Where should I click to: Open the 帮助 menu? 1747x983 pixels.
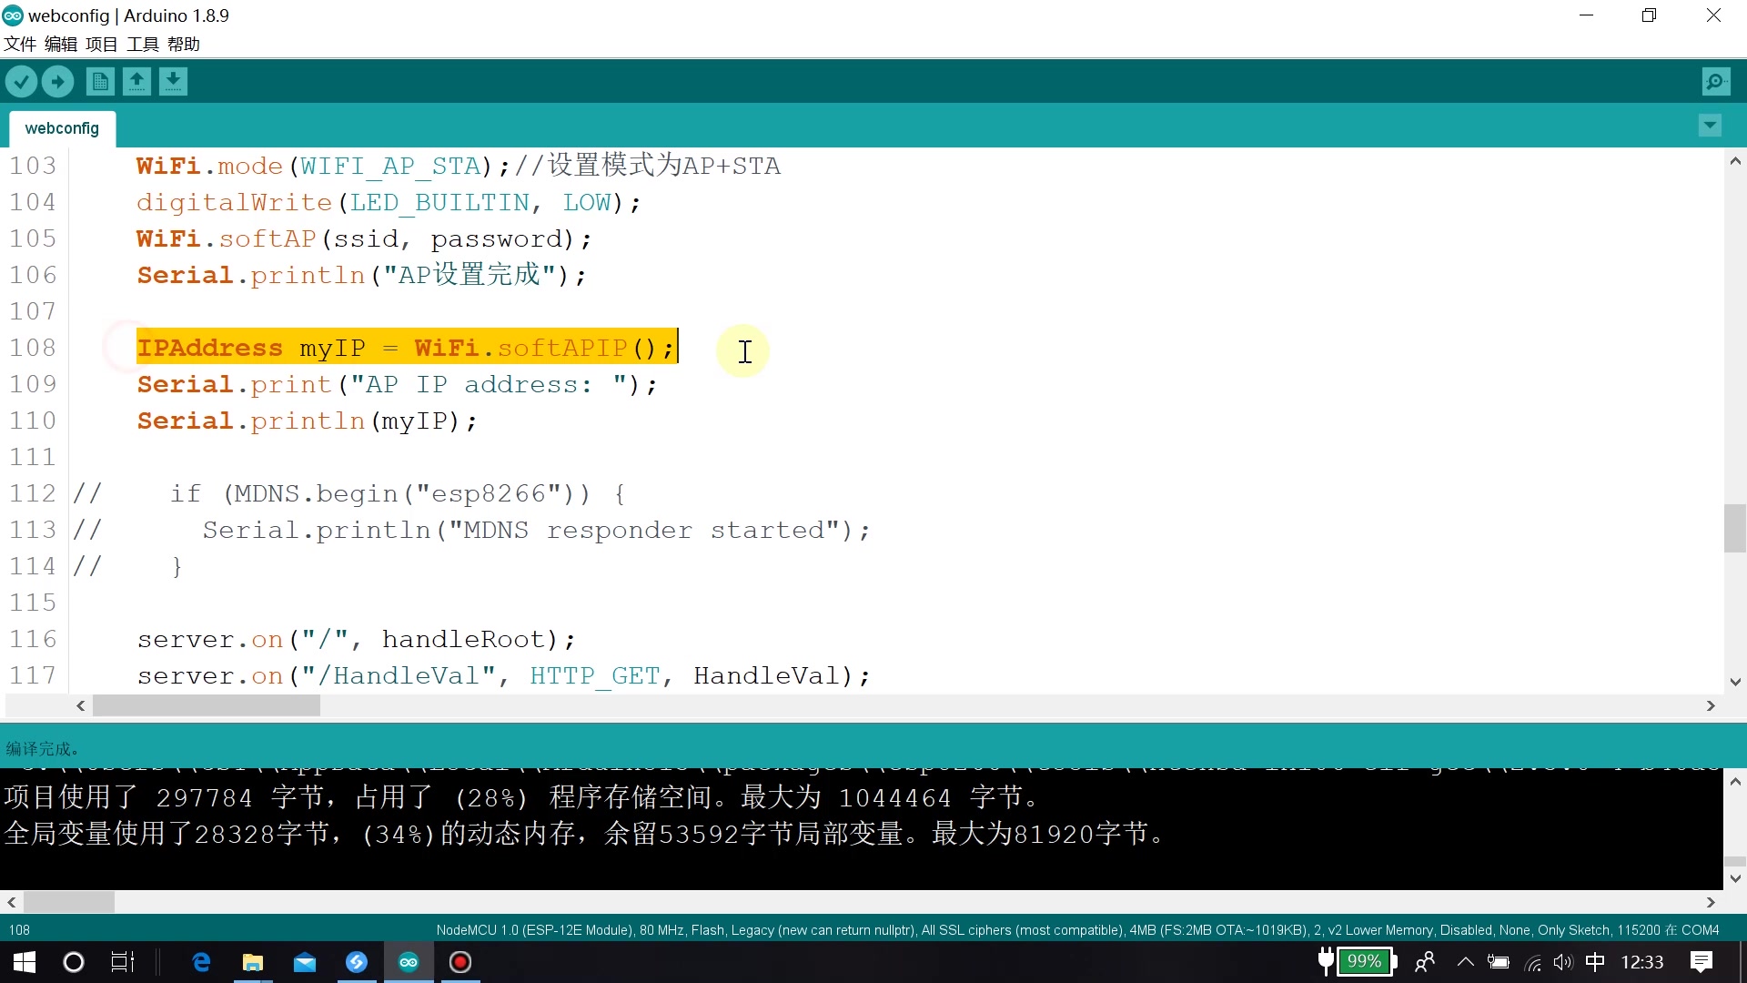[x=184, y=44]
